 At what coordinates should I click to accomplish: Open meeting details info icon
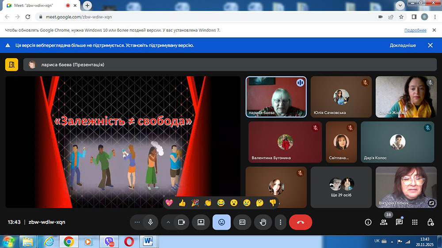point(368,222)
